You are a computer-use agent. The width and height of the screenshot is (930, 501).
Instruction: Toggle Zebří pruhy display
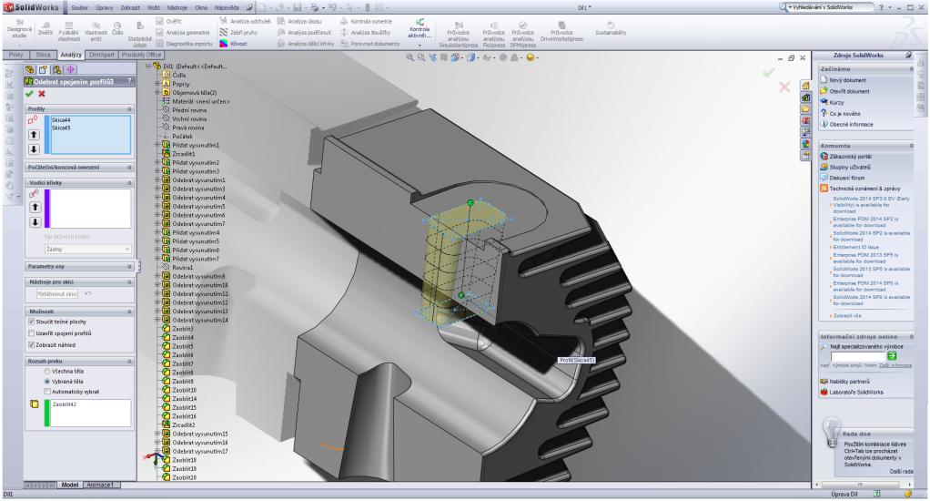[238, 33]
